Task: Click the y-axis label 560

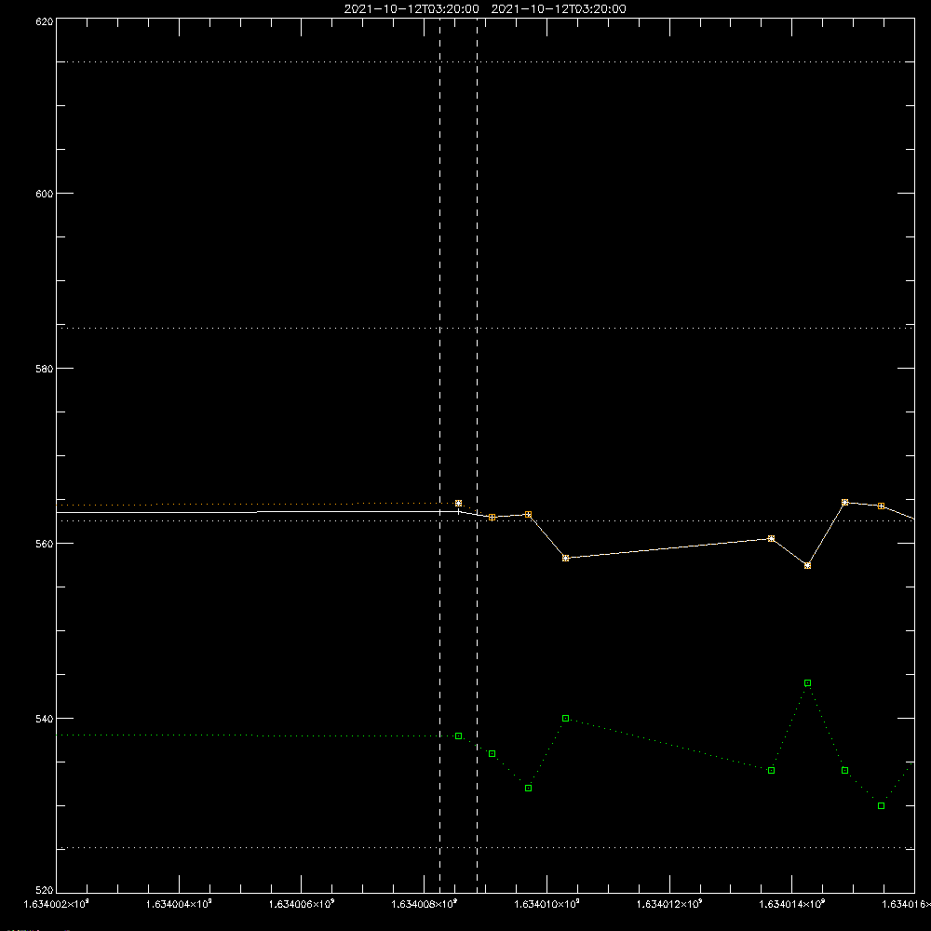Action: tap(45, 544)
